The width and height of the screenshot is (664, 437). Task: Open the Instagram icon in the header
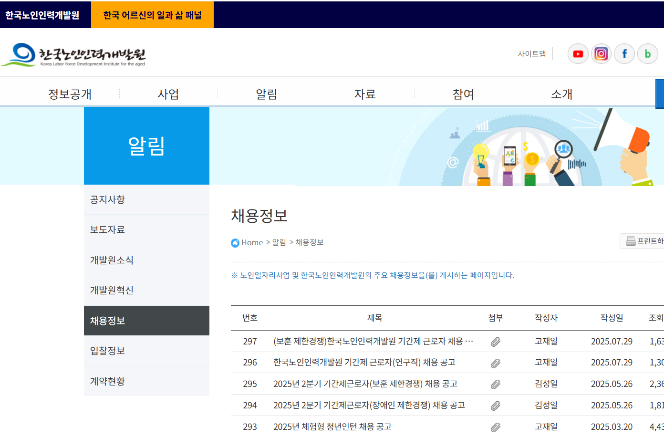pos(601,53)
